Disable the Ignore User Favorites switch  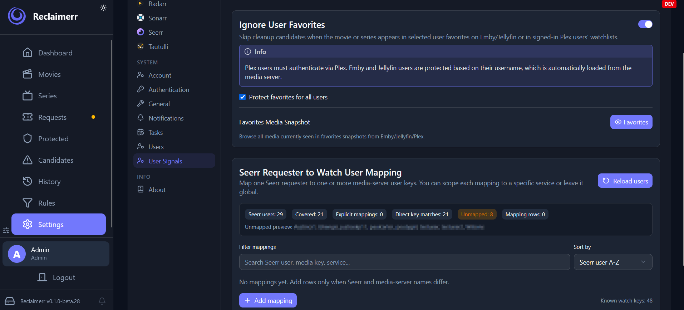point(645,24)
